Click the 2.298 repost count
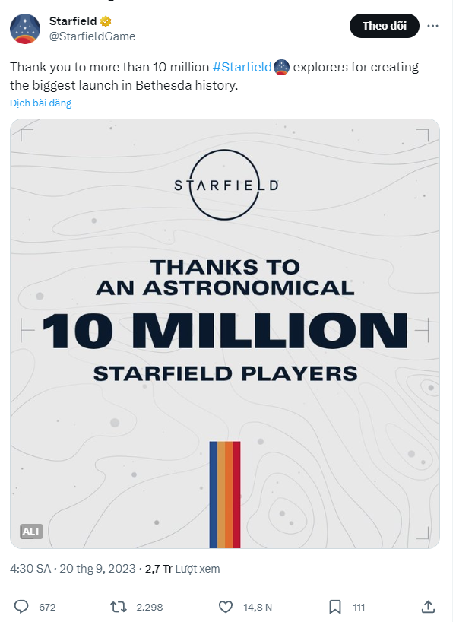 [x=150, y=608]
